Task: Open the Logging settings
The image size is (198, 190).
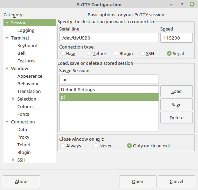Action: pos(26,31)
